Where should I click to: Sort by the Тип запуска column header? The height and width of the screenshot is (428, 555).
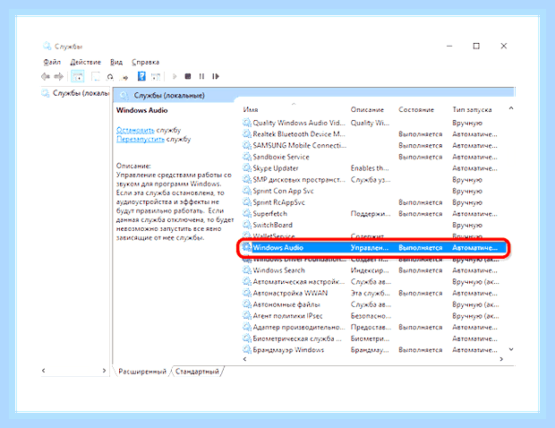coord(472,110)
